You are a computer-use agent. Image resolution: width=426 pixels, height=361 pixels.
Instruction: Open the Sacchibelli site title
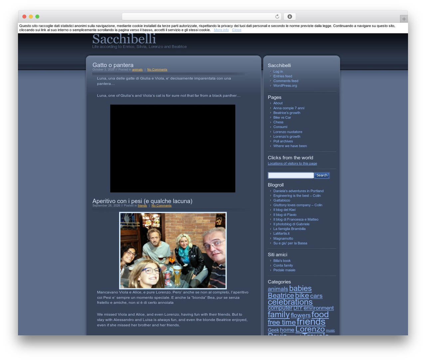[124, 39]
